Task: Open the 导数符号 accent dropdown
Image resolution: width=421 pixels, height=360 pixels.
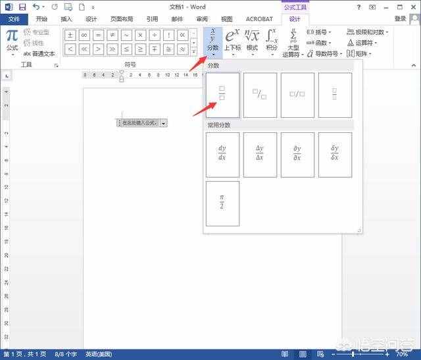Action: click(324, 54)
